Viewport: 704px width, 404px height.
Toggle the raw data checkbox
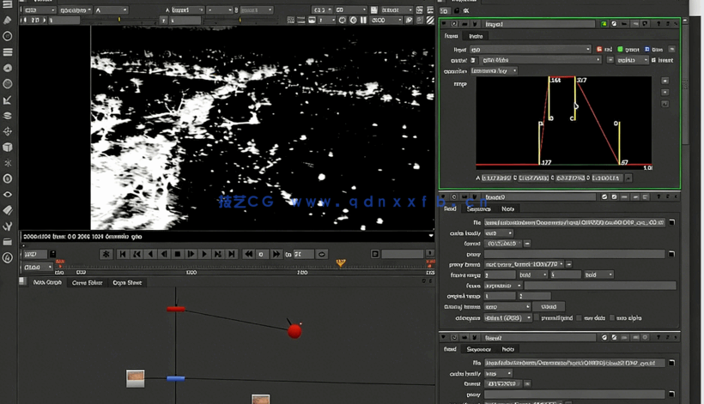(580, 318)
